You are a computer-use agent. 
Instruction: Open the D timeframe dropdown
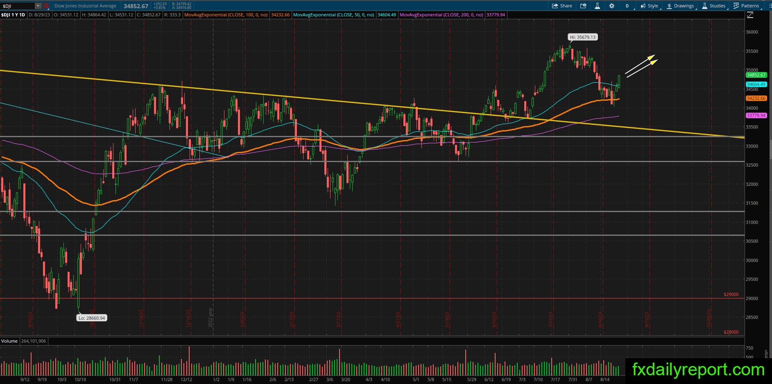tap(627, 6)
